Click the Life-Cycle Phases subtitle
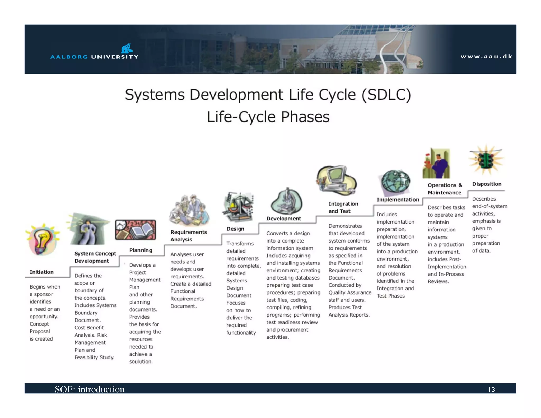Screen dimensions: 541x418 click(268, 117)
